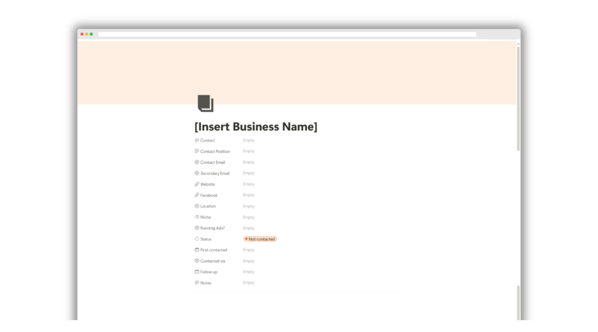Image resolution: width=598 pixels, height=332 pixels.
Task: Open the First contacted date value
Action: pos(249,250)
